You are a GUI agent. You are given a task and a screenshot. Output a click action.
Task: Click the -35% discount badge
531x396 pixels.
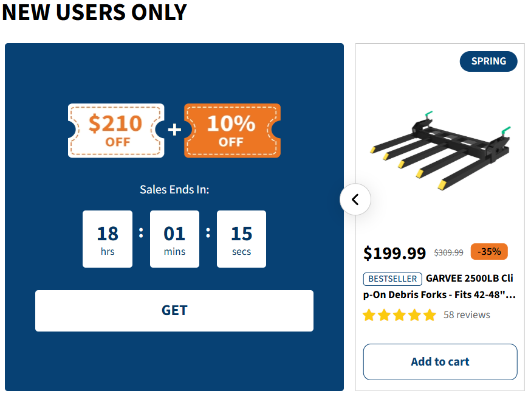[x=488, y=252]
